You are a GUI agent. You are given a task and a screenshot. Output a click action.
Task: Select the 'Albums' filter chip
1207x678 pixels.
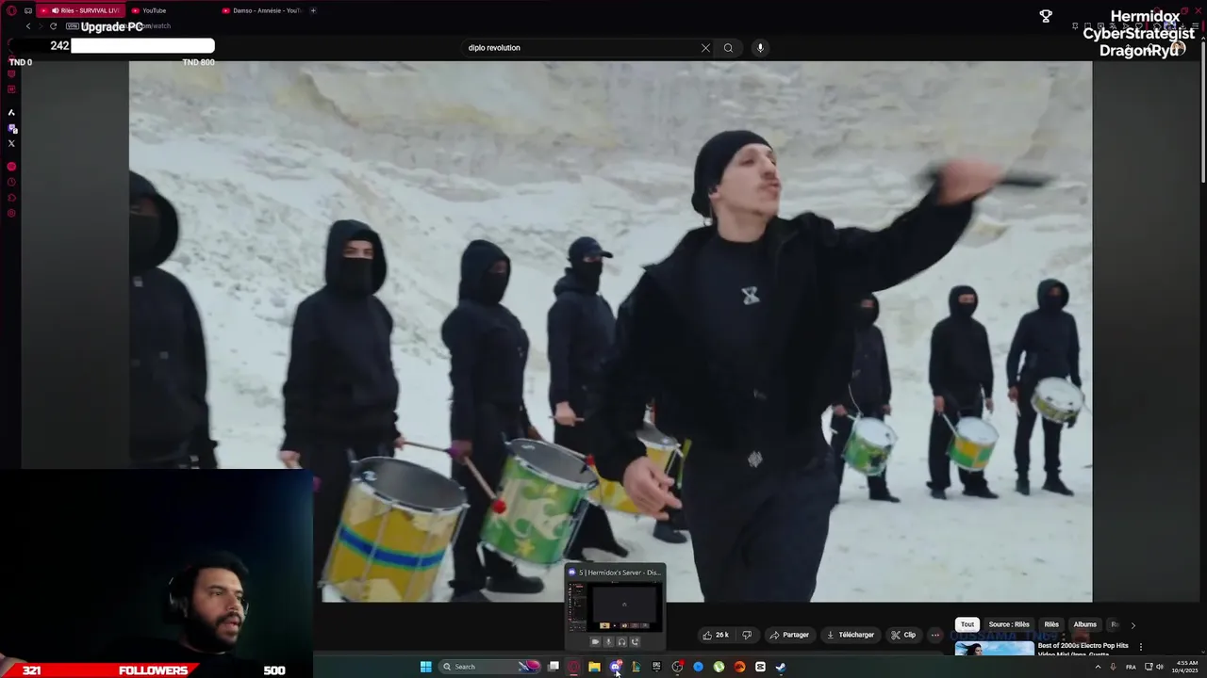click(x=1085, y=624)
